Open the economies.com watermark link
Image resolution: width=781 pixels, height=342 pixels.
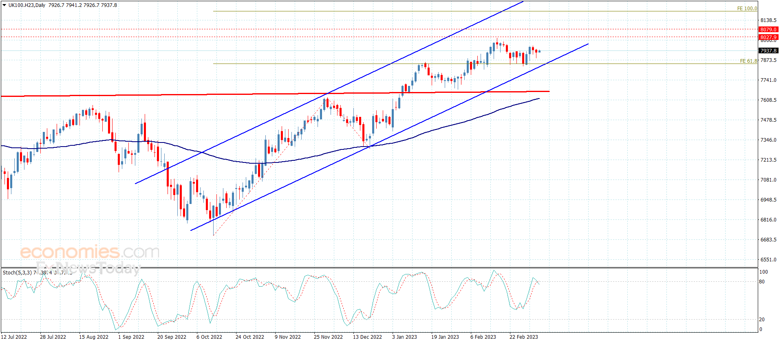90,252
